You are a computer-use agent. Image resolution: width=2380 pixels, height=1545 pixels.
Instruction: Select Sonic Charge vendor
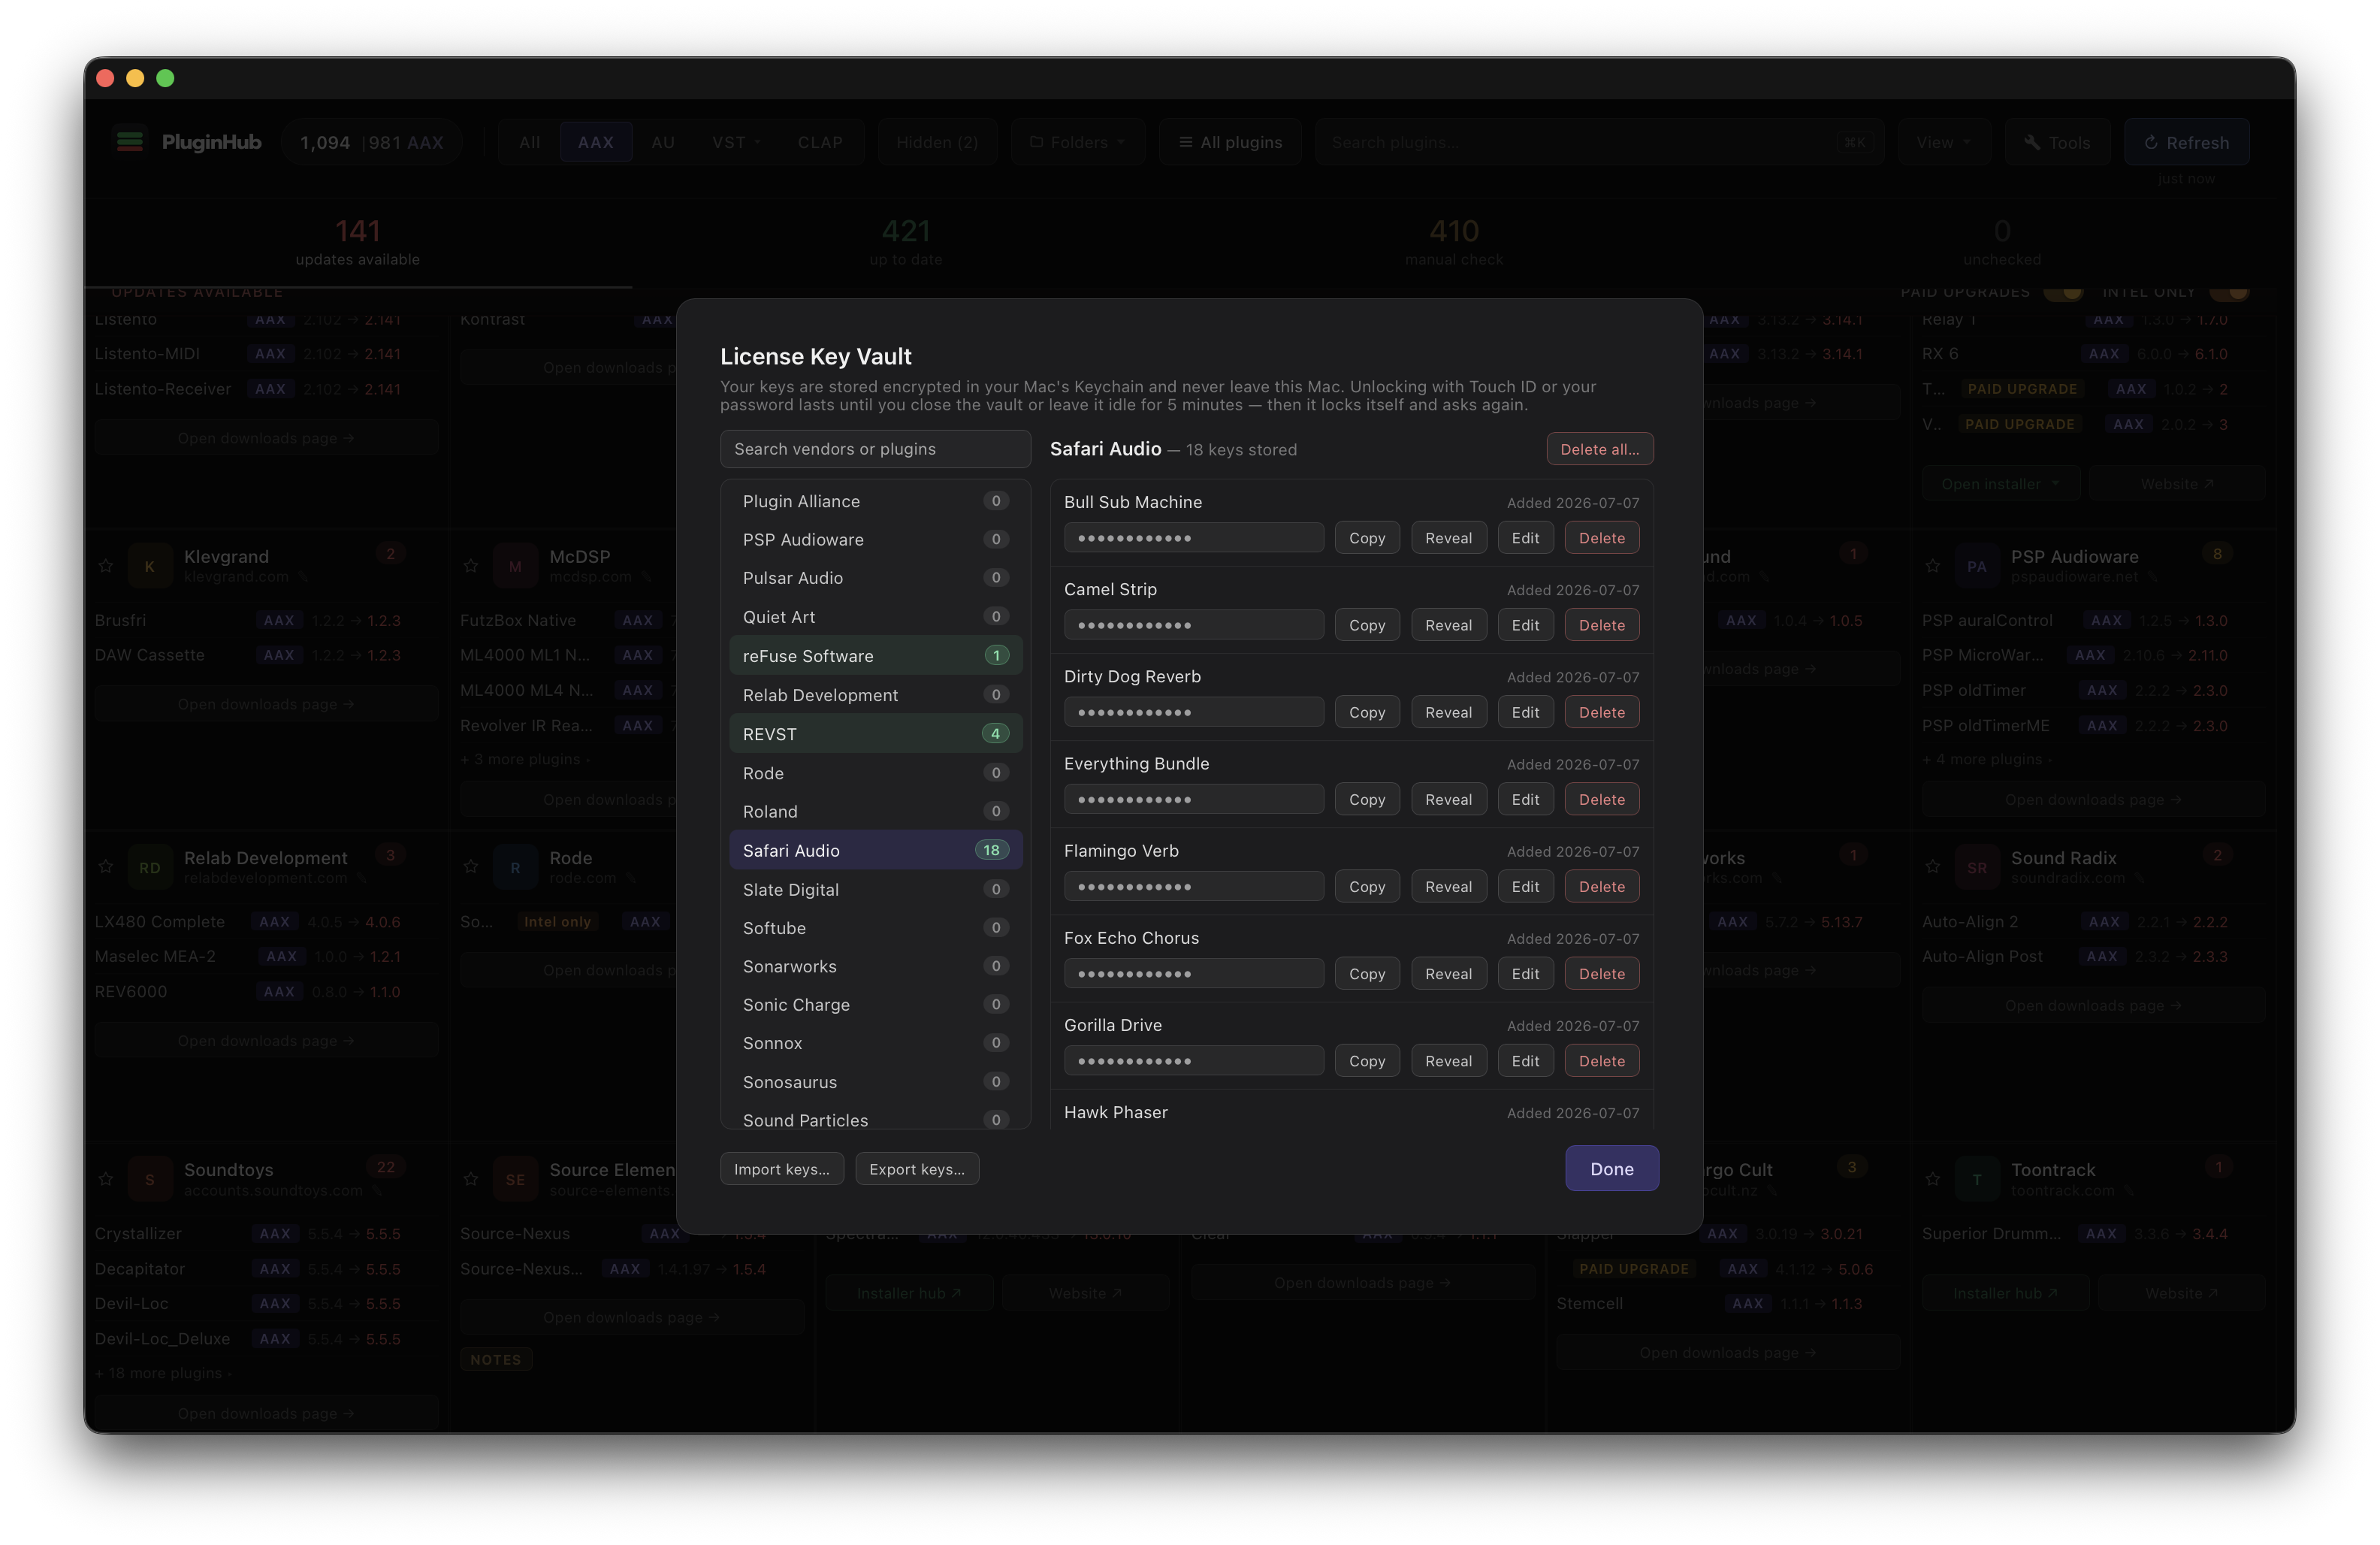coord(875,1004)
